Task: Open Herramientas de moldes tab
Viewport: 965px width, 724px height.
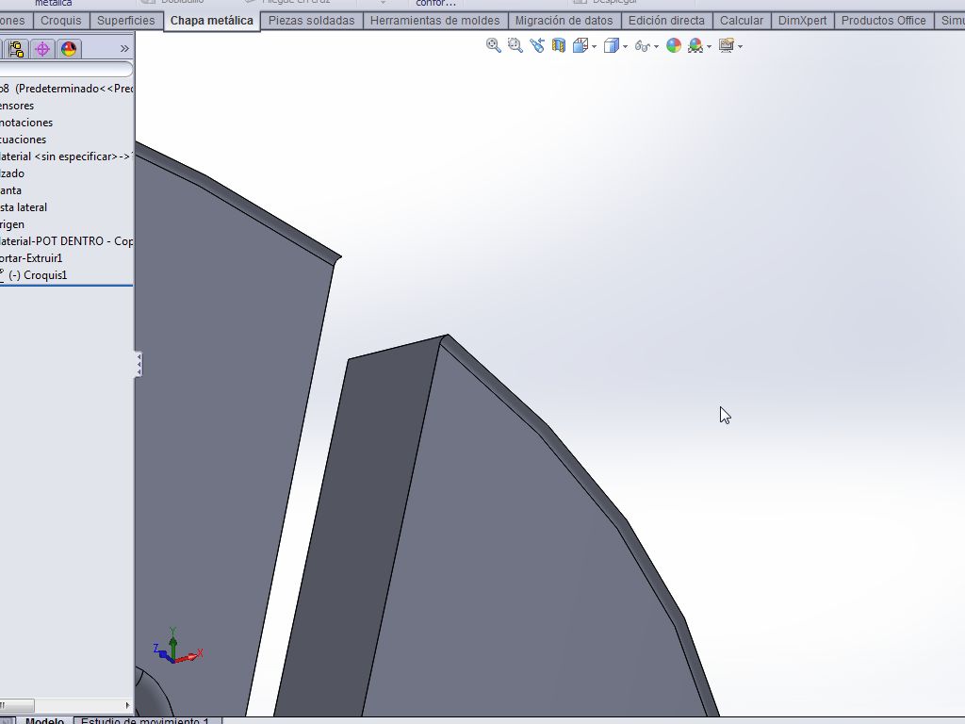Action: click(435, 21)
